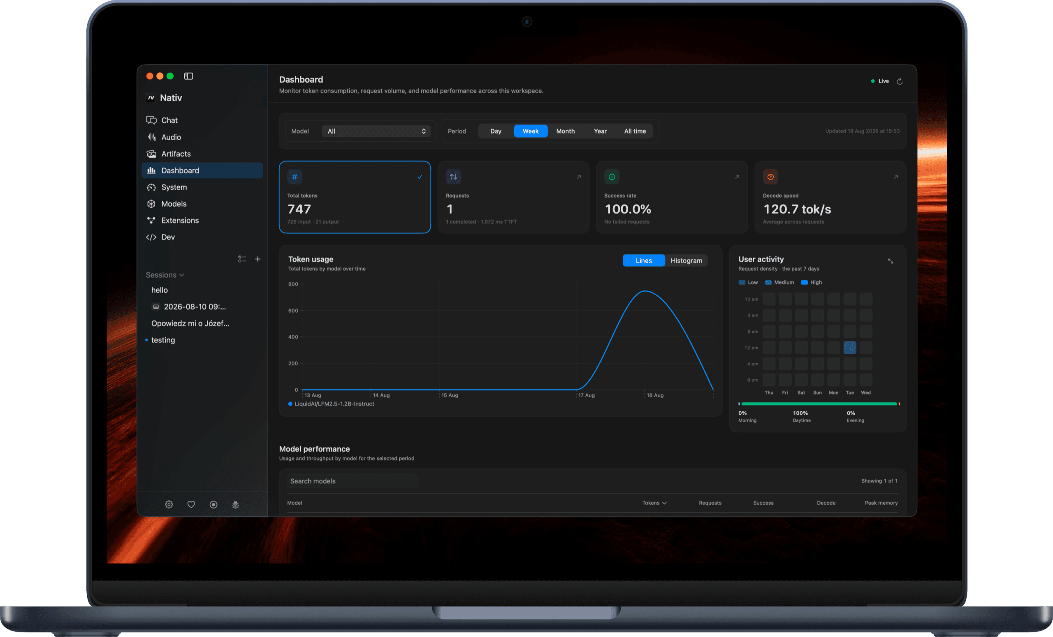This screenshot has height=637, width=1053.
Task: Open Requests card arrow link
Action: (x=579, y=177)
